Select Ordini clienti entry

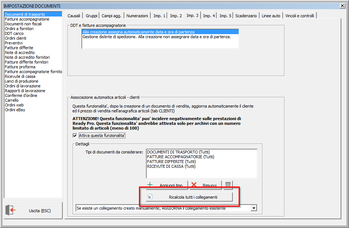click(x=33, y=38)
